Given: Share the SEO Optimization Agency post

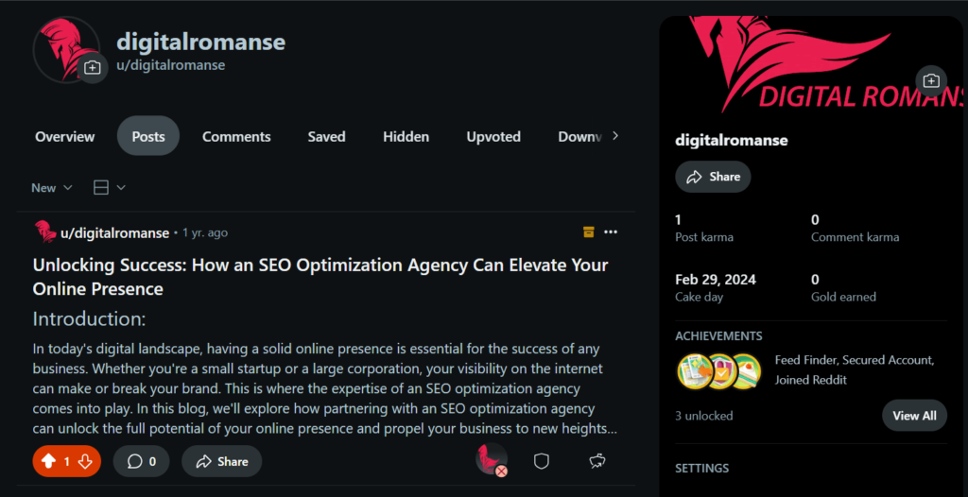Looking at the screenshot, I should (x=221, y=461).
